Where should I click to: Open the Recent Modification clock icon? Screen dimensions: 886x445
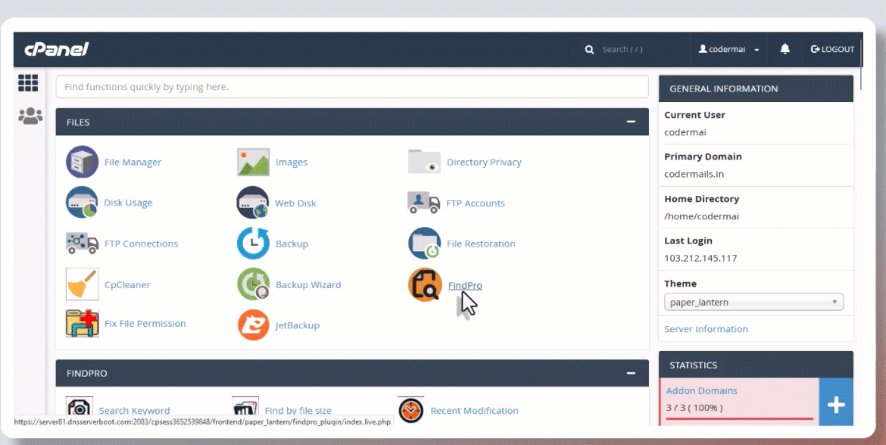pyautogui.click(x=411, y=410)
